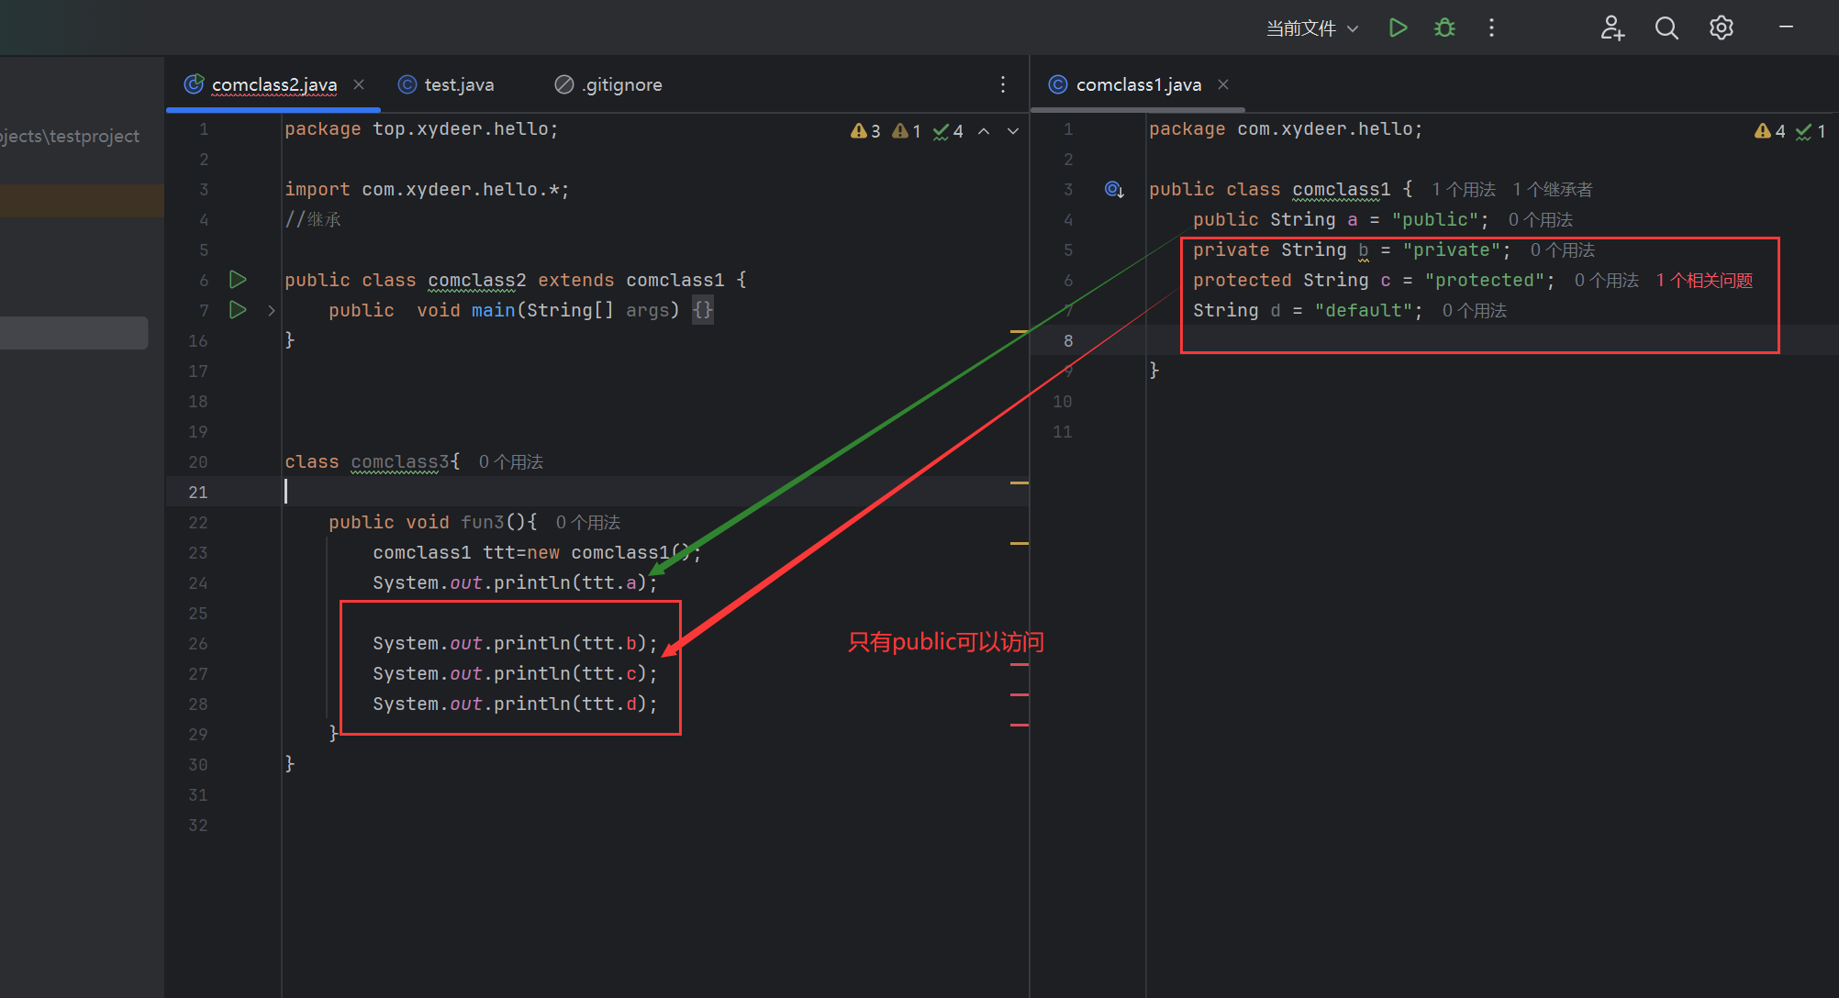This screenshot has height=998, width=1839.
Task: Click the inheritors gutter icon for comclass1
Action: click(x=1114, y=189)
